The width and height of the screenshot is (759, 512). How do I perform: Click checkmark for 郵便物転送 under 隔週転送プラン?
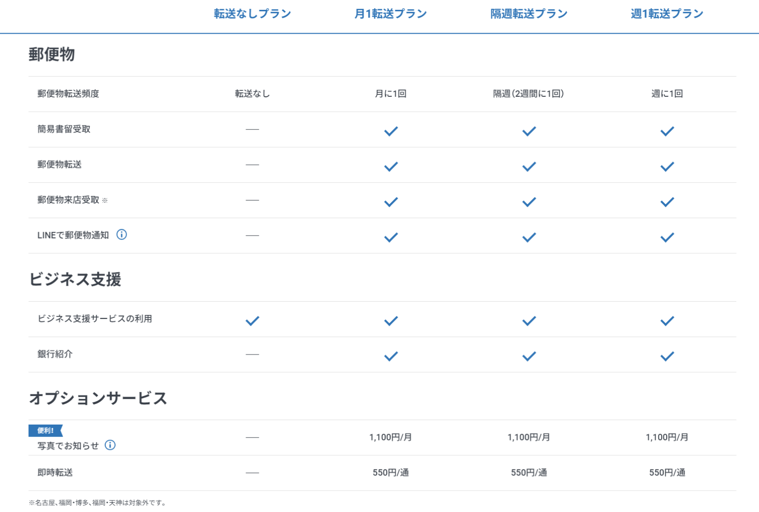click(x=529, y=167)
